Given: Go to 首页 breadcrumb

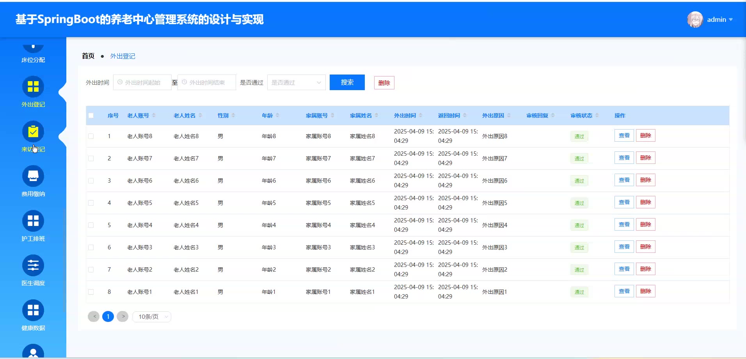Looking at the screenshot, I should (x=88, y=56).
